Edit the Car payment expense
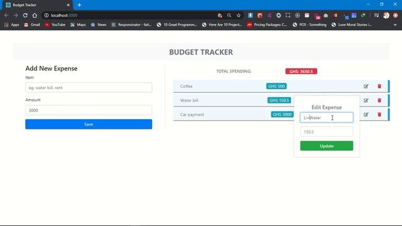The image size is (402, 226). click(366, 114)
